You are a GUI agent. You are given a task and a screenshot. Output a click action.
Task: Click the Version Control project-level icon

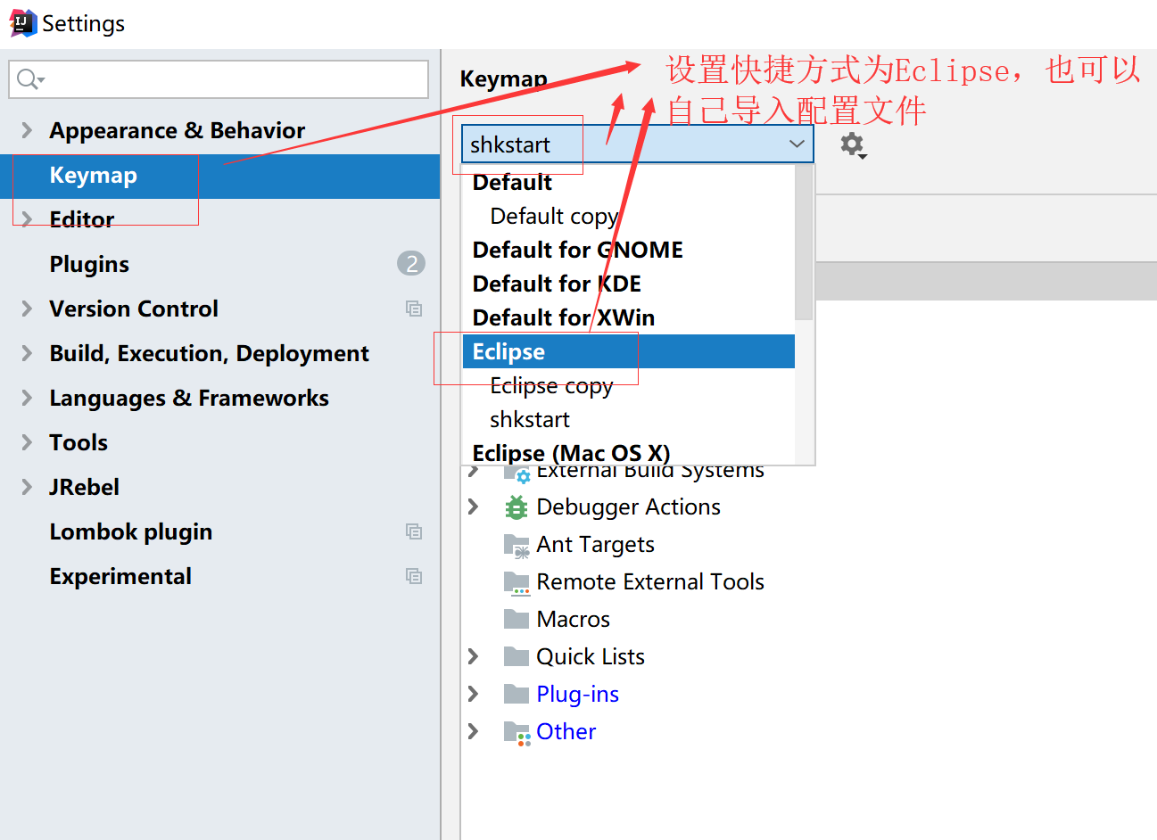pos(414,309)
